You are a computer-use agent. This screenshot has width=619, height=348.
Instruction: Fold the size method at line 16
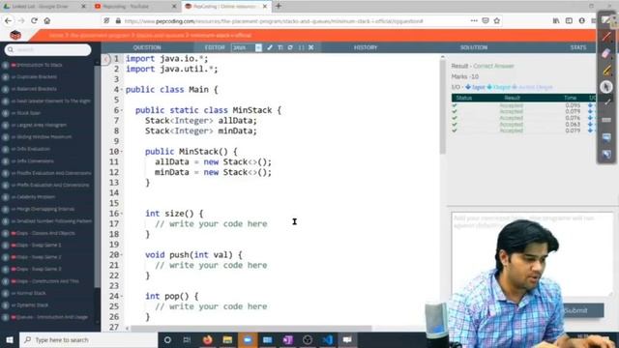coord(122,214)
